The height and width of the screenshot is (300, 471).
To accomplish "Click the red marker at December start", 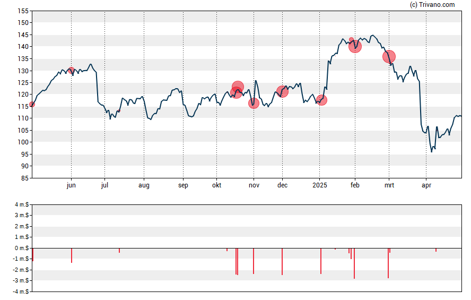I will coord(282,91).
